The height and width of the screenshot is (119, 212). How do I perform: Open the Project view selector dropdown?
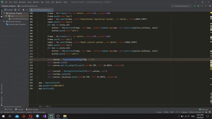tap(9, 10)
